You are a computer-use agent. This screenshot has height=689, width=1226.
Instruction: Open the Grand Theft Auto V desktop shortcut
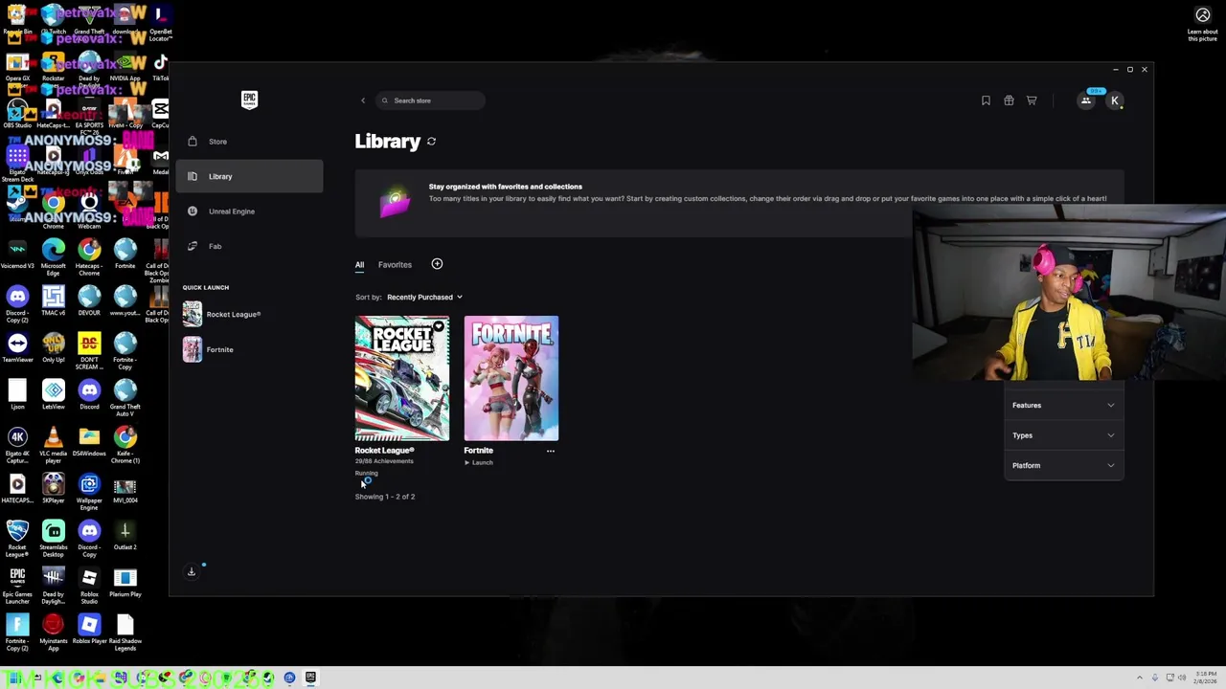pyautogui.click(x=125, y=398)
